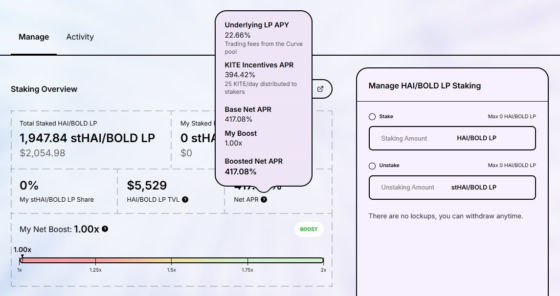Image resolution: width=560 pixels, height=296 pixels.
Task: Click the Staking Overview heading
Action: [44, 89]
